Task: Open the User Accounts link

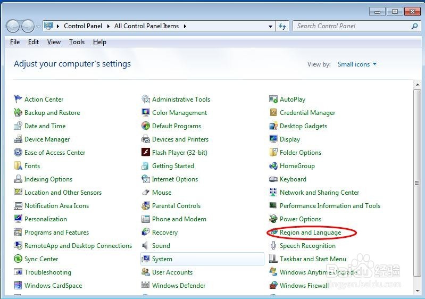Action: point(172,272)
